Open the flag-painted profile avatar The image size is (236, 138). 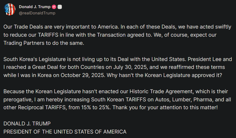click(x=10, y=9)
